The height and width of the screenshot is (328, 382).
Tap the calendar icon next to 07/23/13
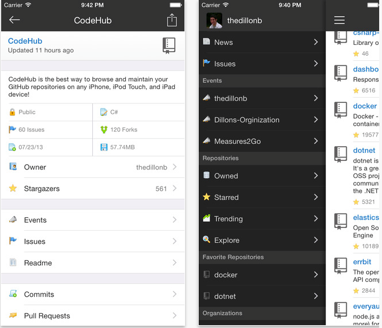point(12,147)
